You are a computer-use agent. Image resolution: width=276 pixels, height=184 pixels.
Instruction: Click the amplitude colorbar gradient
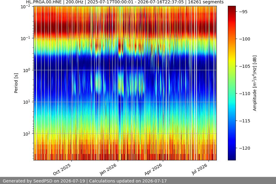[x=232, y=83]
